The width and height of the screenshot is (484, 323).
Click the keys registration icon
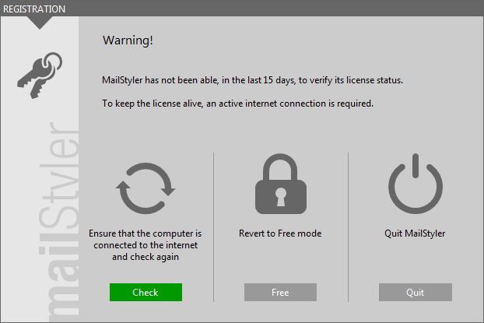coord(40,75)
